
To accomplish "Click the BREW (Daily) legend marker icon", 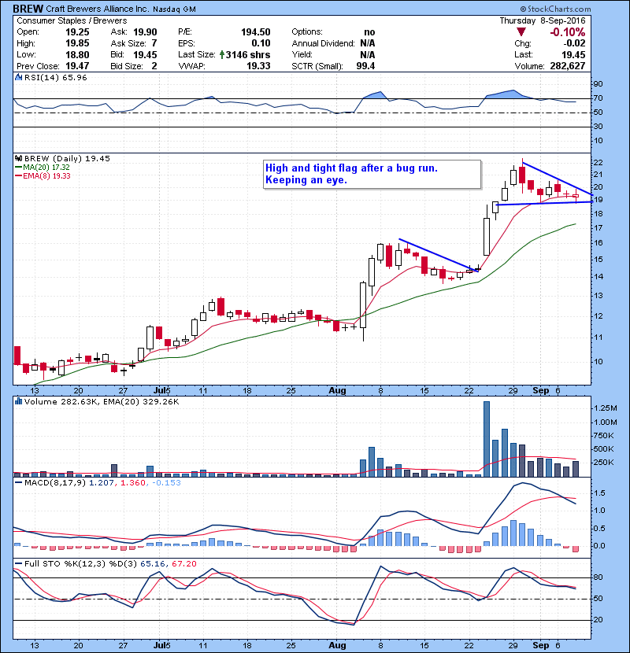I will pyautogui.click(x=19, y=158).
